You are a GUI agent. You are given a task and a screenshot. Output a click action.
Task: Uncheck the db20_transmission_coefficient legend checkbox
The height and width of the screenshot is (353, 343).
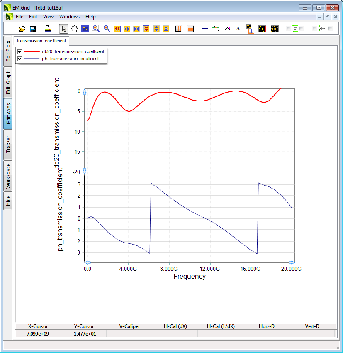19,51
